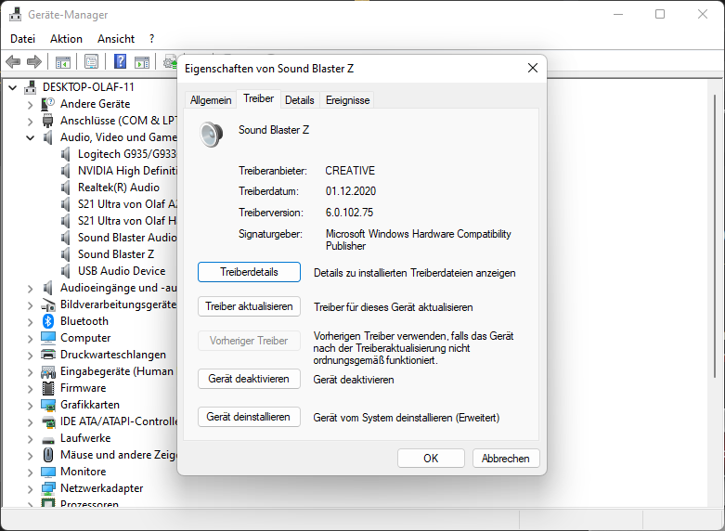
Task: Click the Andere Geräte unknown device icon
Action: click(x=48, y=104)
